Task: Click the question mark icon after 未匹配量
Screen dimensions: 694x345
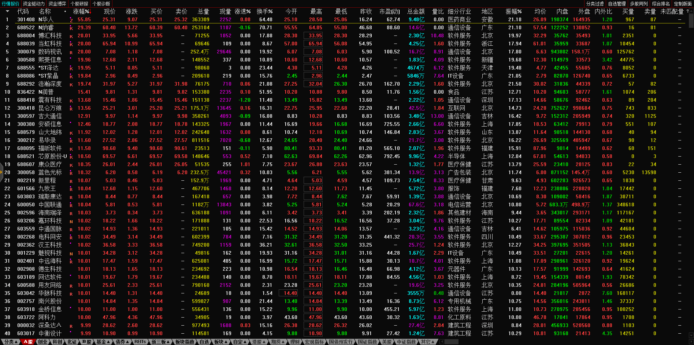Action: coord(687,11)
